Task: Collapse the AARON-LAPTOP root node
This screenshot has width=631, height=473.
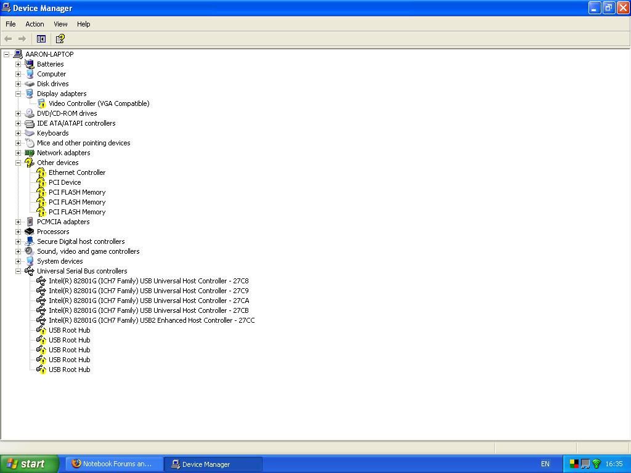Action: click(x=6, y=54)
